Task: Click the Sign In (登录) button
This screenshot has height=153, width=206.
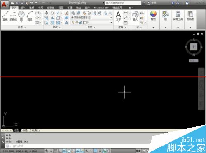Action: [x=152, y=3]
